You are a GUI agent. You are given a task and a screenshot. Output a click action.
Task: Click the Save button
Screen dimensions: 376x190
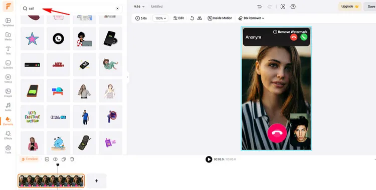tap(371, 6)
